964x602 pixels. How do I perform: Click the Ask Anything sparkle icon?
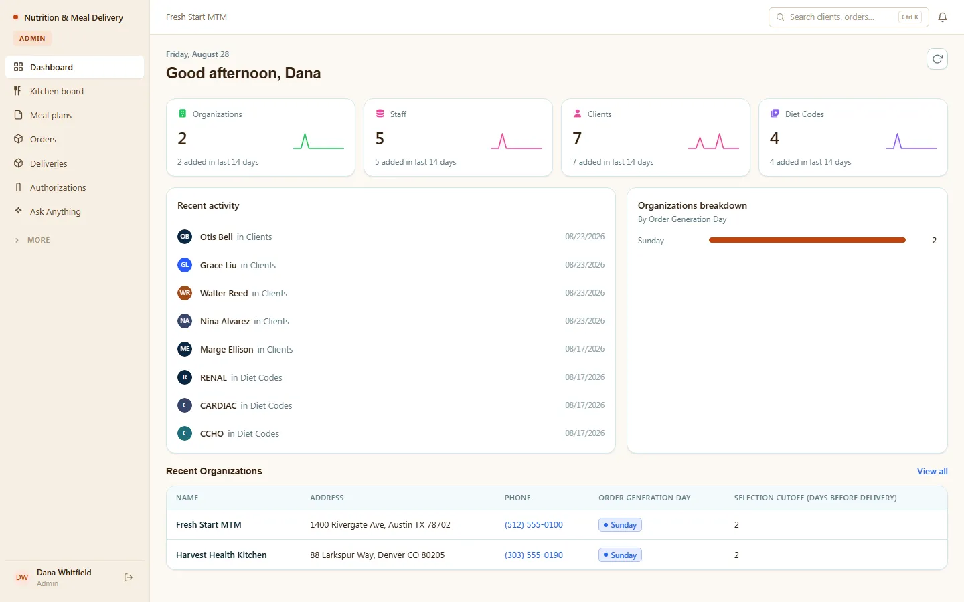(18, 211)
